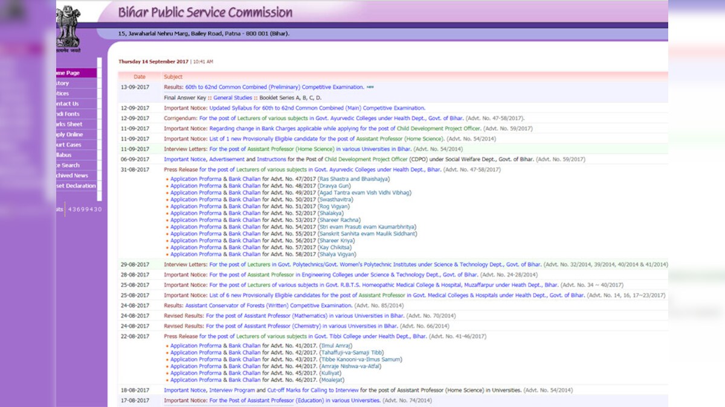
Task: Select the Syllabus menu item
Action: pos(76,155)
